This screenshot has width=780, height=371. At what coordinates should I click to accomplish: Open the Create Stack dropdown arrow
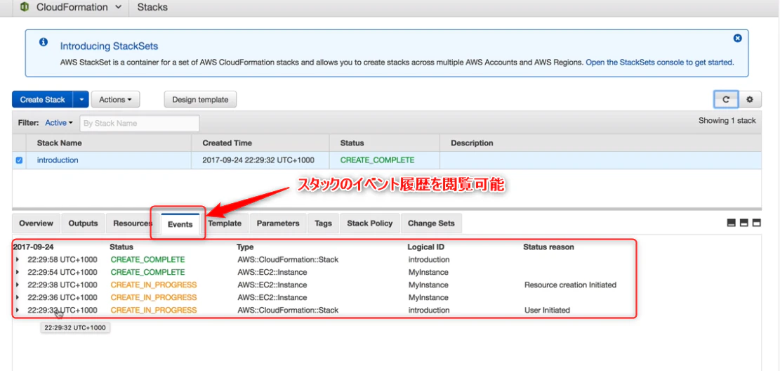(81, 100)
